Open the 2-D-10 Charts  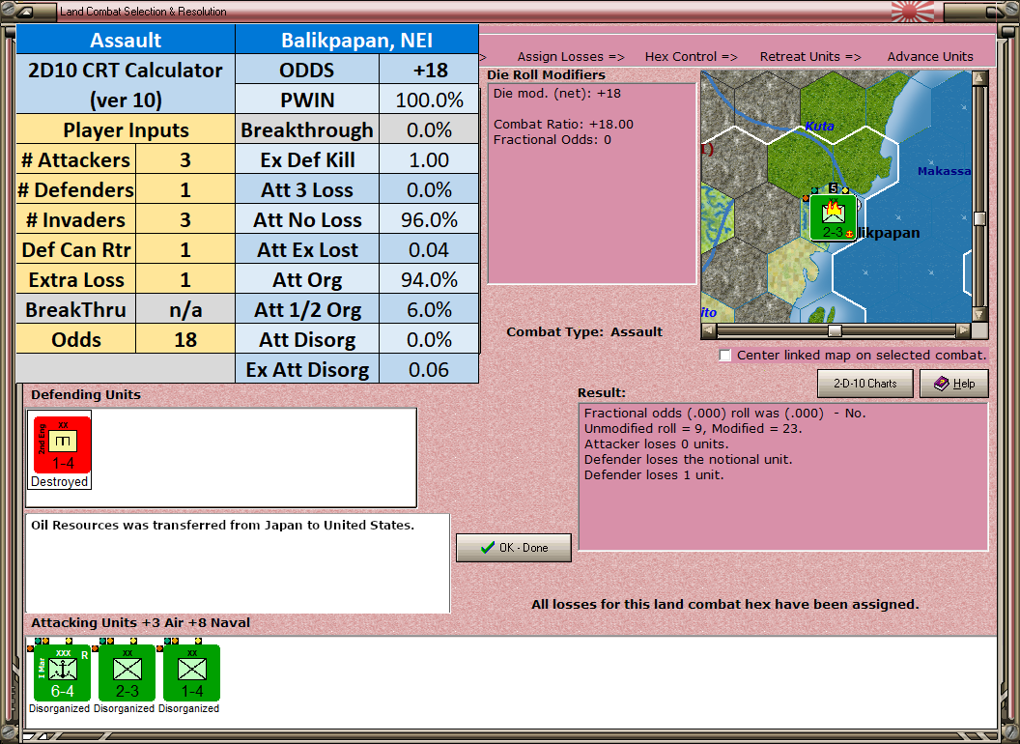(x=865, y=384)
